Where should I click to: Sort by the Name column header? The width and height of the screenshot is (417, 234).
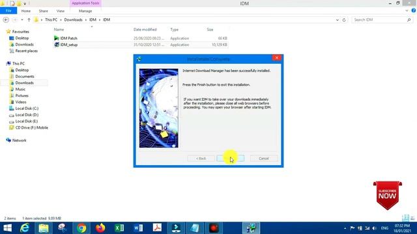coord(59,29)
